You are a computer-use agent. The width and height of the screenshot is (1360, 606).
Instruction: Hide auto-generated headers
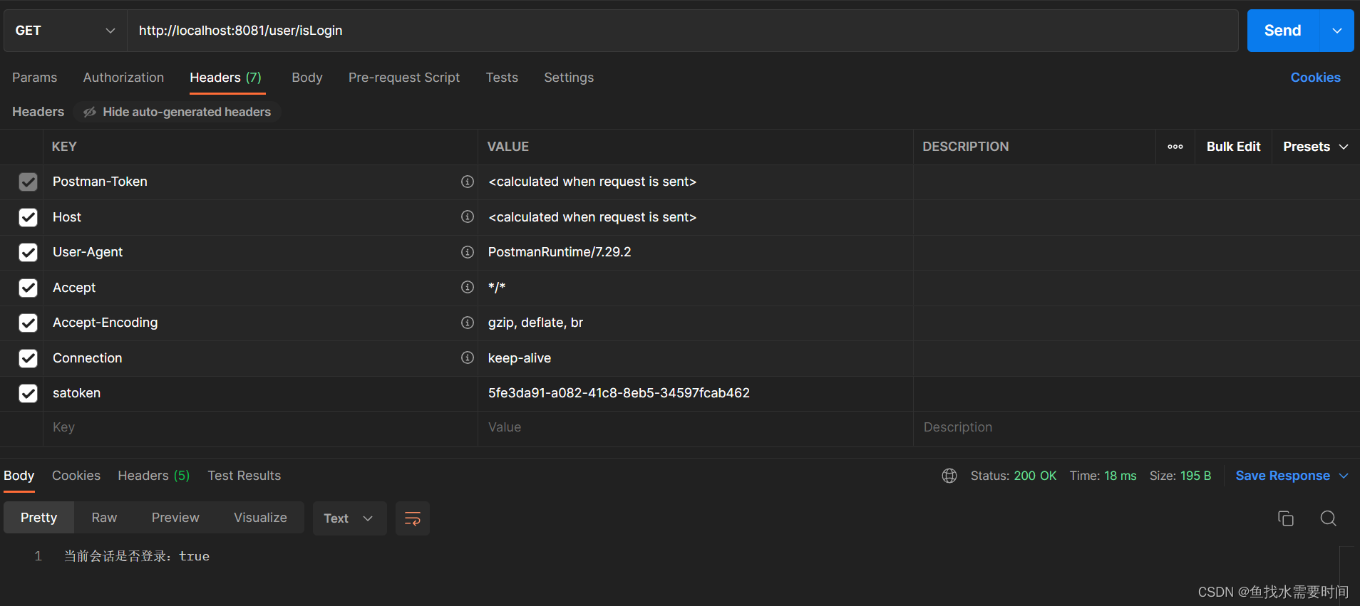(x=177, y=112)
